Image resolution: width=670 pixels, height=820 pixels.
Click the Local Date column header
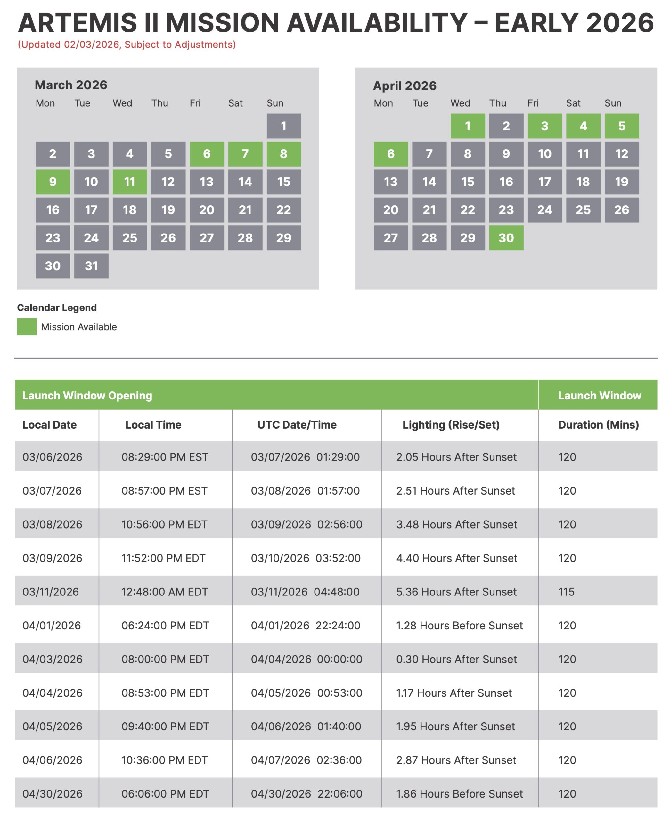tap(49, 425)
